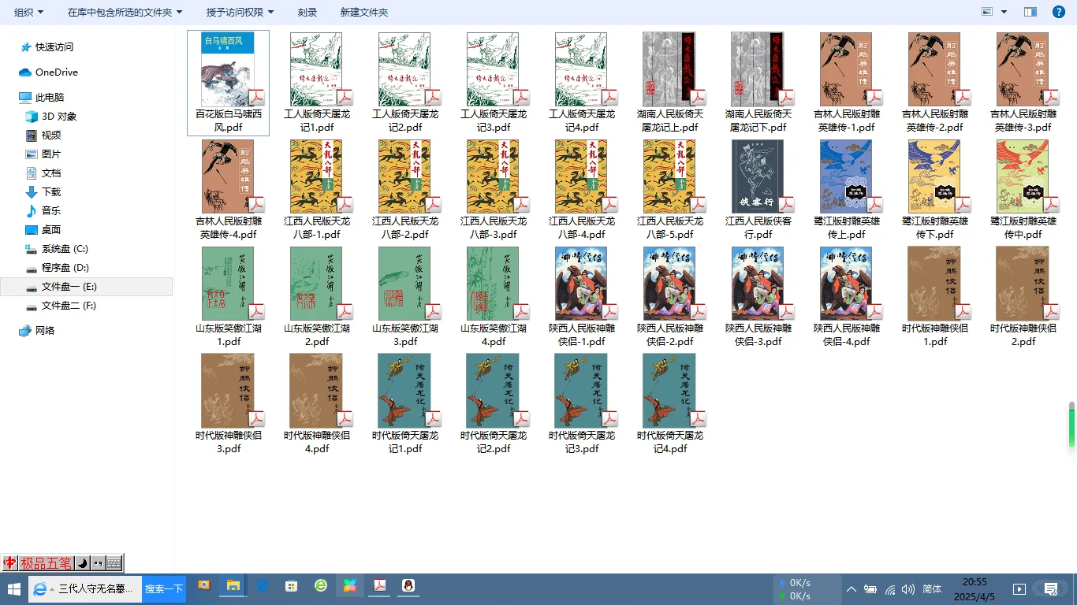Click the volume speaker tray icon
The height and width of the screenshot is (605, 1077).
point(908,589)
